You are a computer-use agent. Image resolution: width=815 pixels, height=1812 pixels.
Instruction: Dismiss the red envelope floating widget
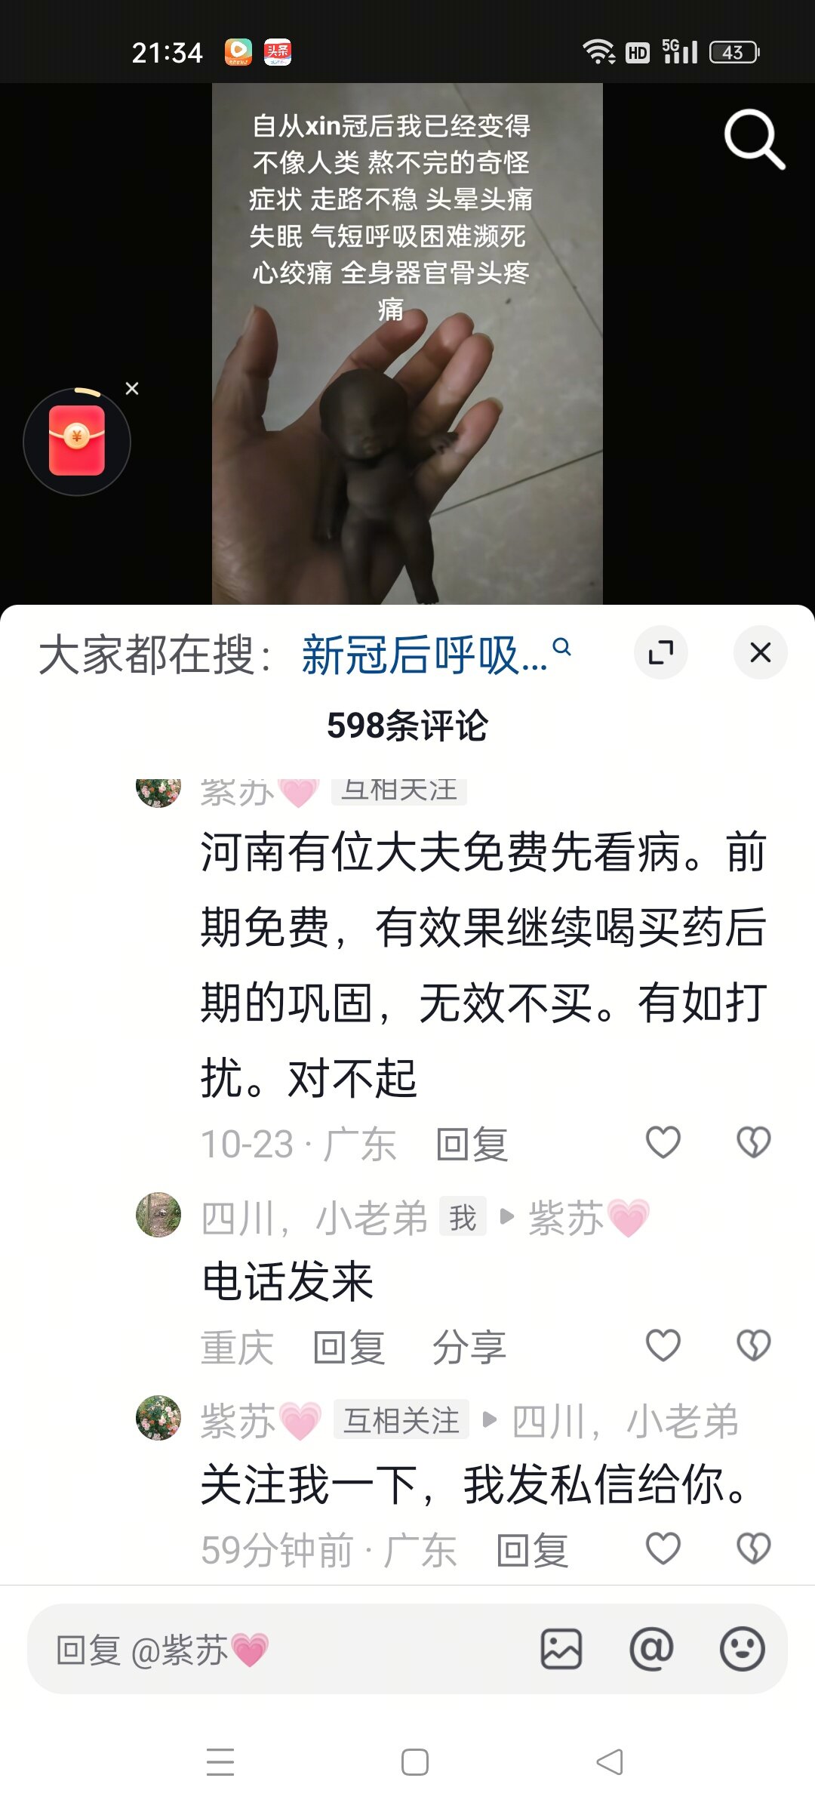pyautogui.click(x=132, y=388)
